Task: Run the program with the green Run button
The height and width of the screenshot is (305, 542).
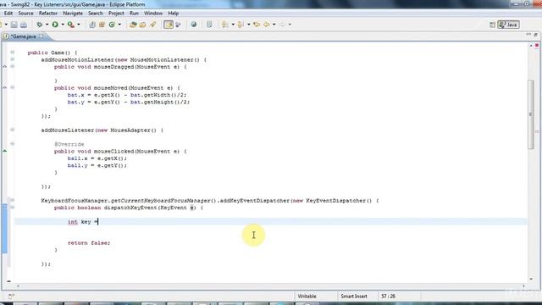Action: [55, 25]
